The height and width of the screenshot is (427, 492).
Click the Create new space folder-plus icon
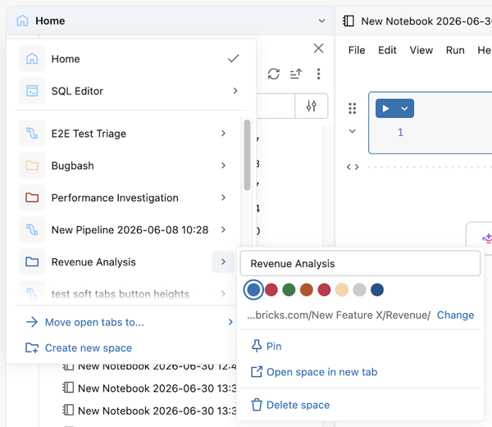click(x=32, y=348)
